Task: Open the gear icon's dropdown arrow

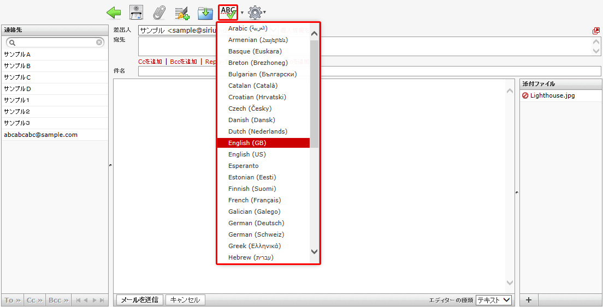Action: pyautogui.click(x=265, y=13)
